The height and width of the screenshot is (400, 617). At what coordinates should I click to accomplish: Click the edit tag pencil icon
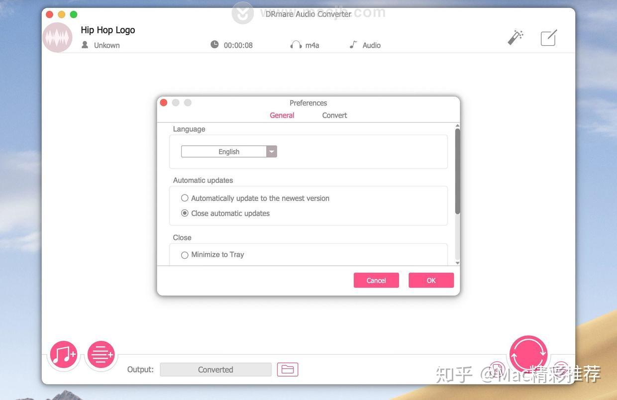[x=549, y=38]
